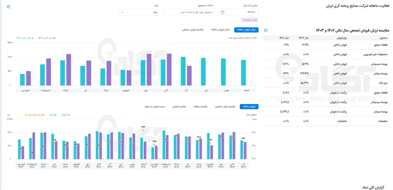
Task: Click the اسفند ۱۴۰۲ axis label in lower chart
Action: 143,165
